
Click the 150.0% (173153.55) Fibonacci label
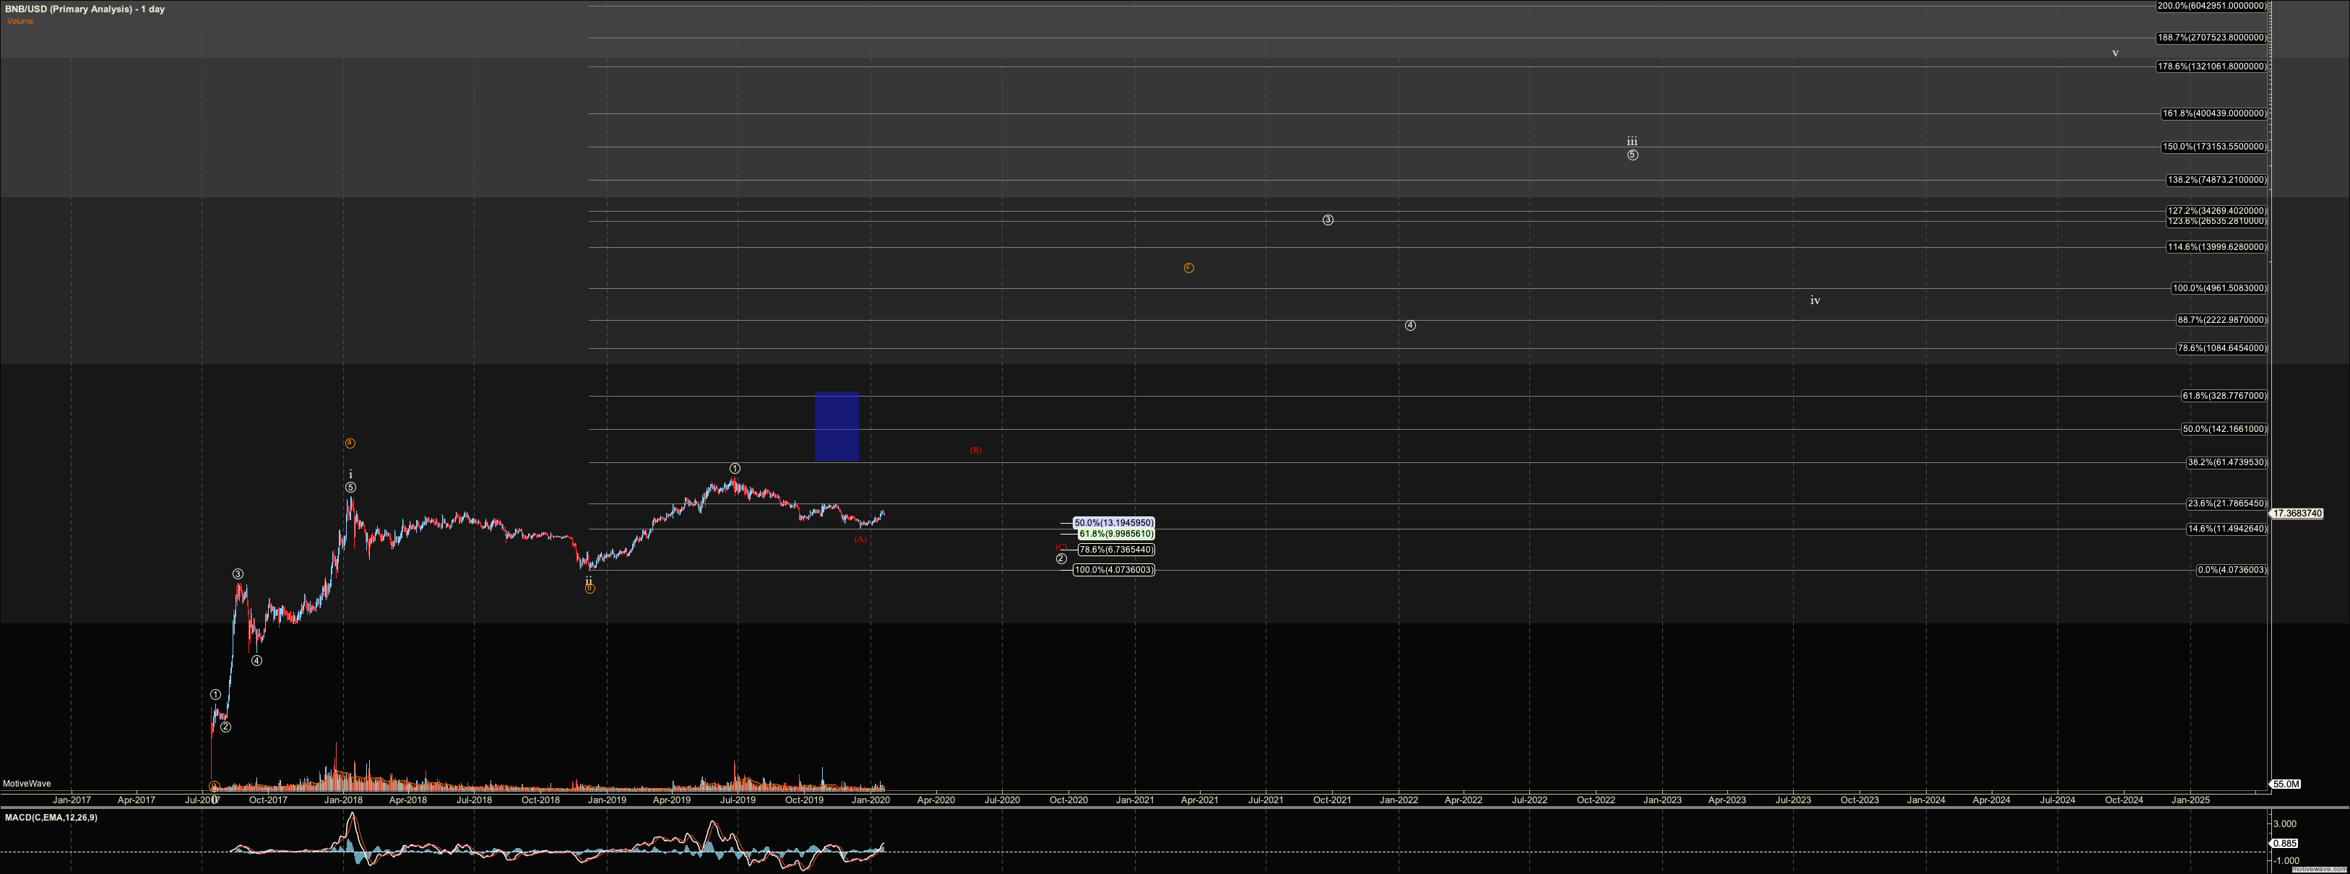pyautogui.click(x=2214, y=147)
